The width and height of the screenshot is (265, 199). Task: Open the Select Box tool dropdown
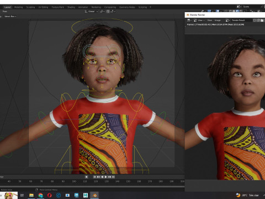pyautogui.click(x=10, y=17)
